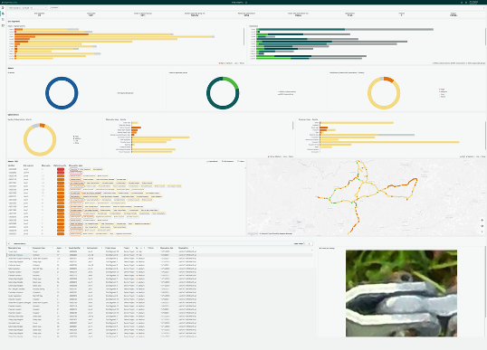The height and width of the screenshot is (350, 487).
Task: Select the first red severity cell in the assets table
Action: coord(61,169)
